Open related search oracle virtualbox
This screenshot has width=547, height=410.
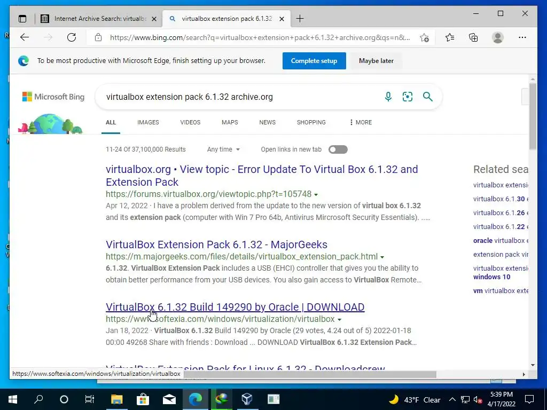coord(500,241)
